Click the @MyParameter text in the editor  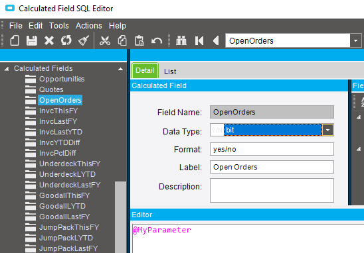coord(162,230)
